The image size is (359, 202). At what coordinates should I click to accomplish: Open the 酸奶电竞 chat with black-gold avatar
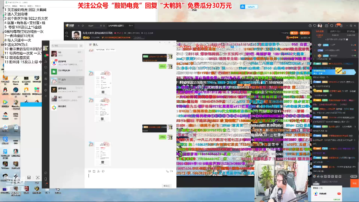tap(67, 89)
